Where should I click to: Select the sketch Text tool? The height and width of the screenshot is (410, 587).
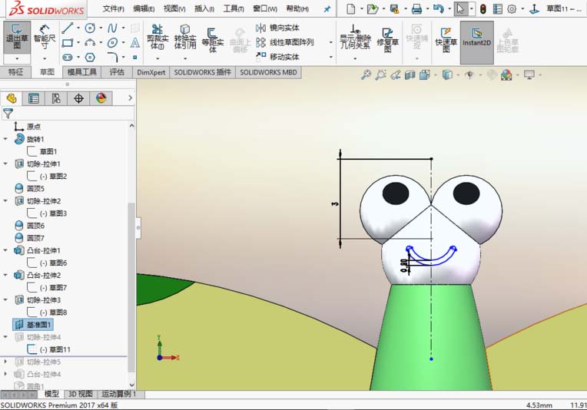click(x=134, y=43)
